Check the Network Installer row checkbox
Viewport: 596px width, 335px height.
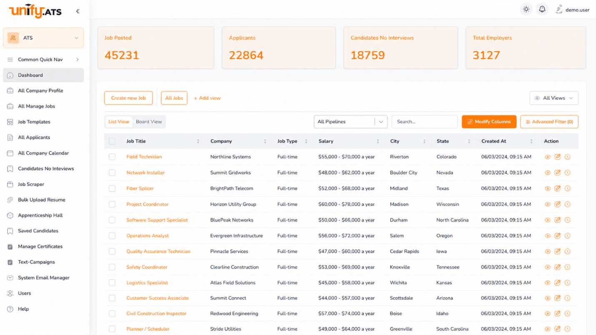[x=112, y=173]
